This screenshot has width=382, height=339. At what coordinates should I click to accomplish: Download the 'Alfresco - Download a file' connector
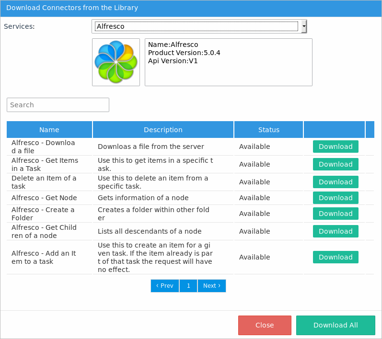coord(336,147)
